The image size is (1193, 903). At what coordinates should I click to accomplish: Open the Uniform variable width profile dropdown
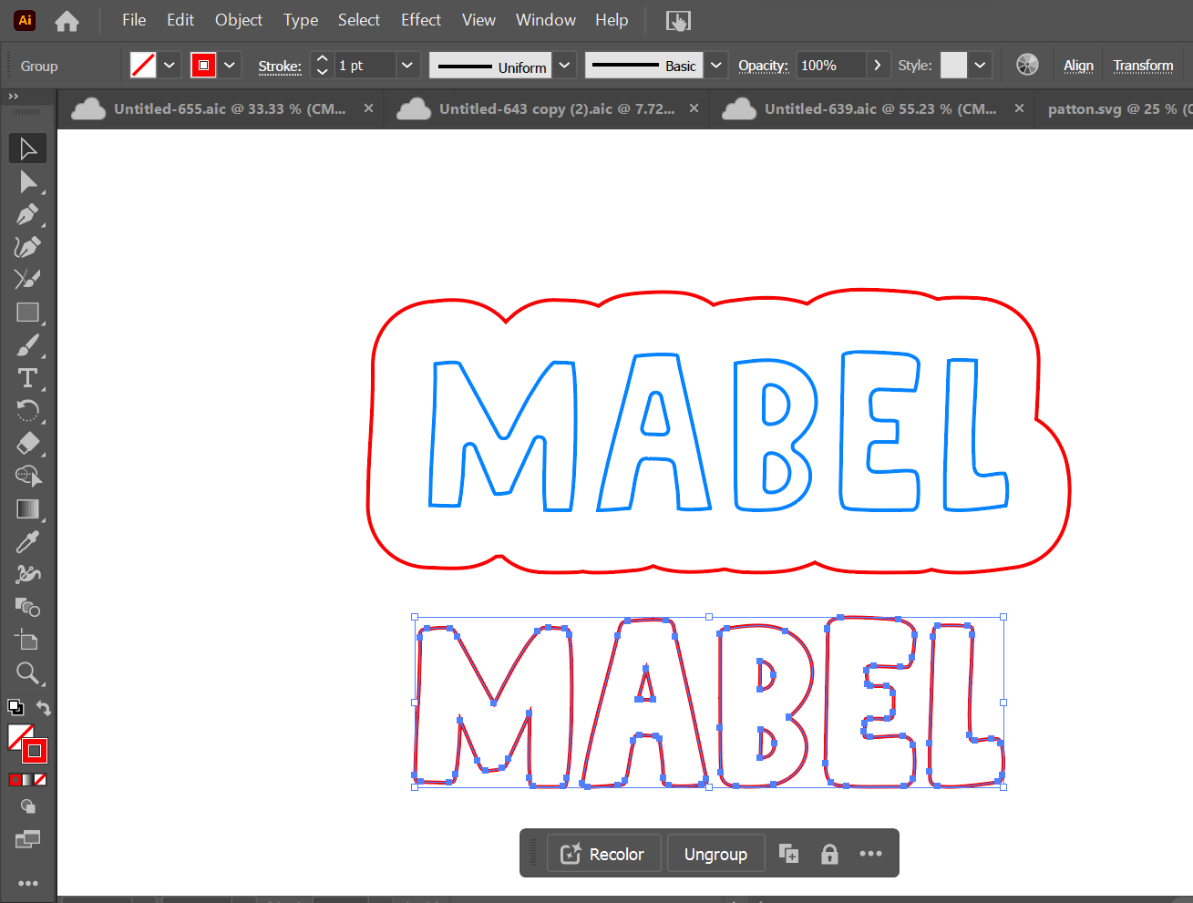(565, 66)
